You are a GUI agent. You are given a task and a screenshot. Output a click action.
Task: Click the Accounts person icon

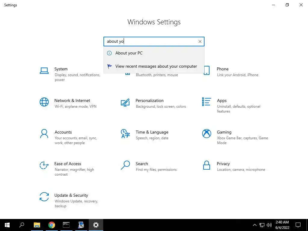[44, 134]
